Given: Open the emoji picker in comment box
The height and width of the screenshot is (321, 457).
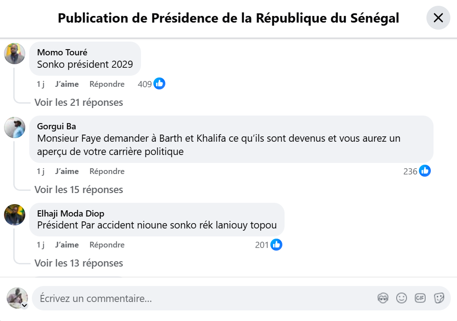Looking at the screenshot, I should pyautogui.click(x=402, y=298).
